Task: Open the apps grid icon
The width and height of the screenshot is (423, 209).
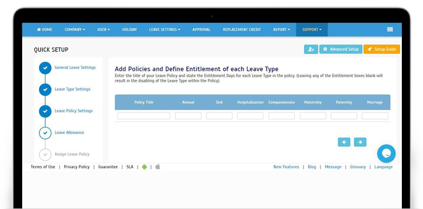Action: click(x=390, y=30)
